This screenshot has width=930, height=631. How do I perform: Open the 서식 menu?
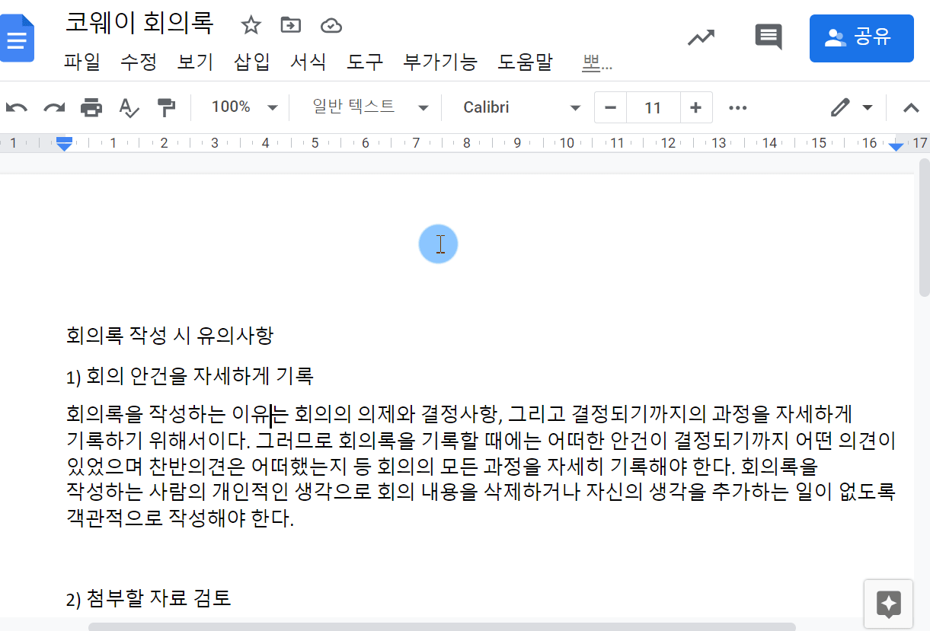point(308,62)
